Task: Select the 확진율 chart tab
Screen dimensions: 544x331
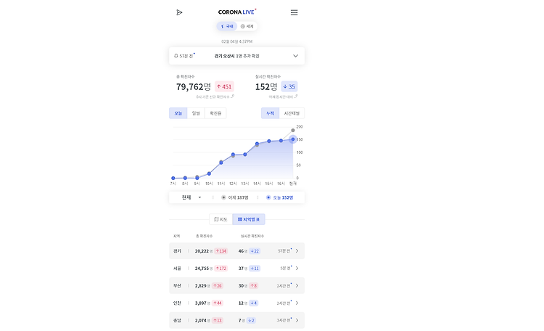Action: (x=215, y=113)
